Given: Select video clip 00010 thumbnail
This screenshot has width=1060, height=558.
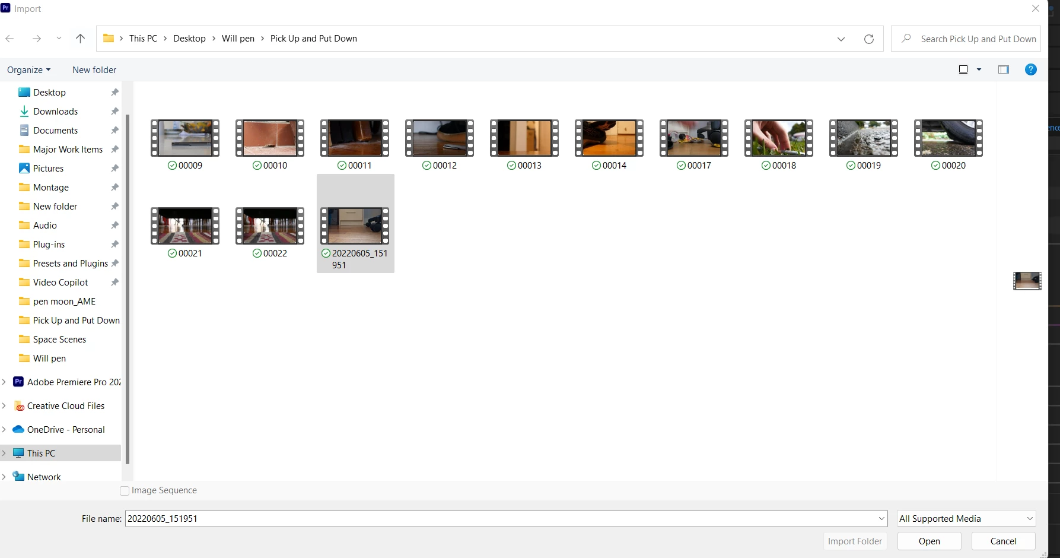Looking at the screenshot, I should pyautogui.click(x=270, y=138).
